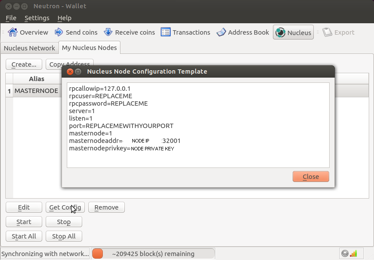Click the port=REPLACEMEWITHYOURPORT line
Viewport: 374px width, 260px height.
click(121, 125)
